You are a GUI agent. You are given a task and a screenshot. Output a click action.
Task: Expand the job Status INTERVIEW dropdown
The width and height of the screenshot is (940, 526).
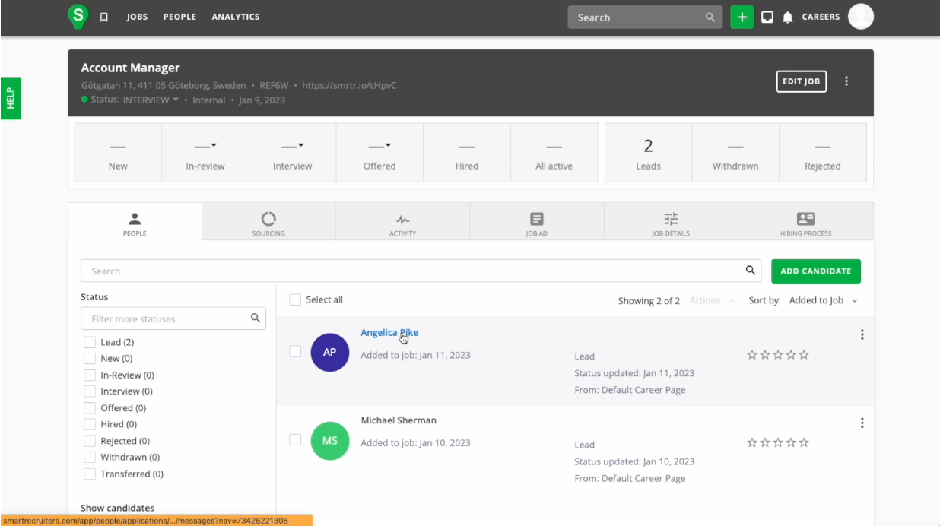[175, 100]
